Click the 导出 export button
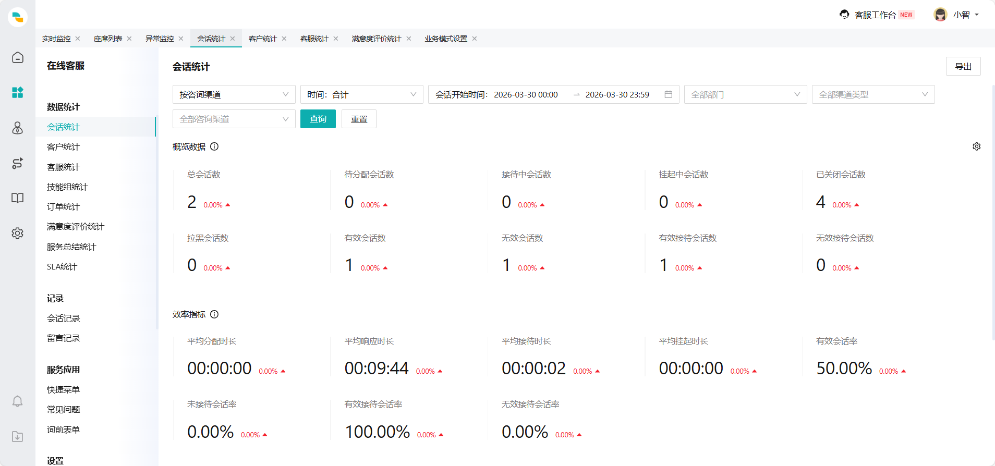 (x=963, y=66)
